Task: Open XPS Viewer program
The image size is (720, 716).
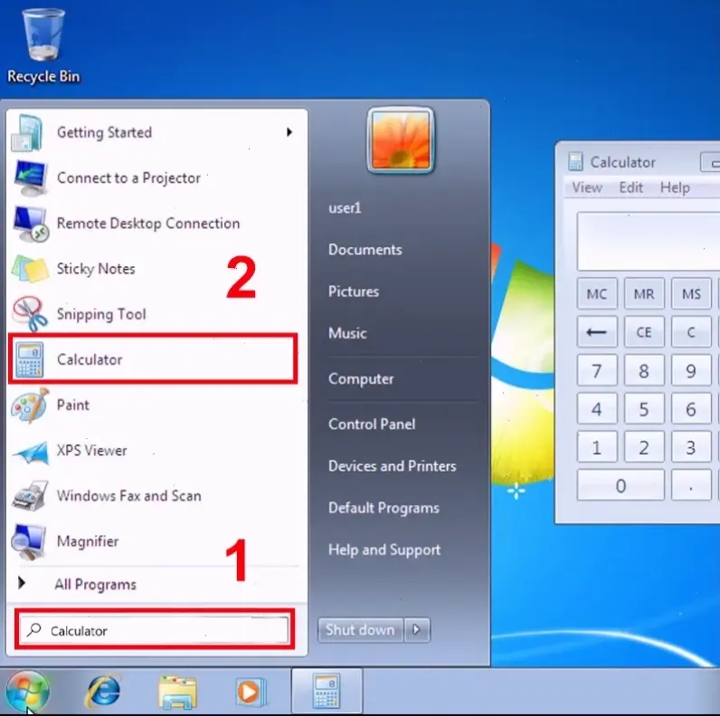Action: click(91, 451)
